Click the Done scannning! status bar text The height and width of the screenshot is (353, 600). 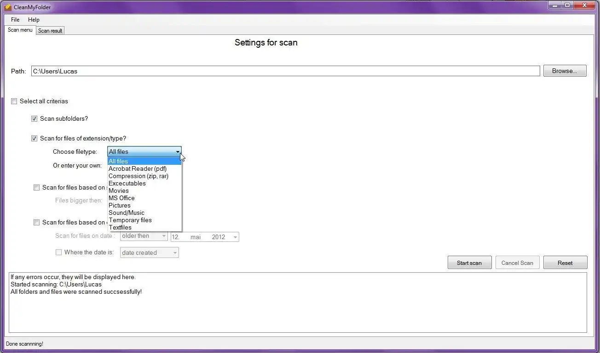(x=24, y=344)
